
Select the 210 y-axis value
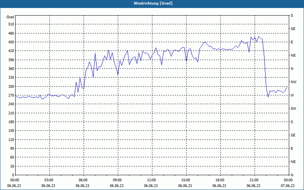[x=11, y=113]
